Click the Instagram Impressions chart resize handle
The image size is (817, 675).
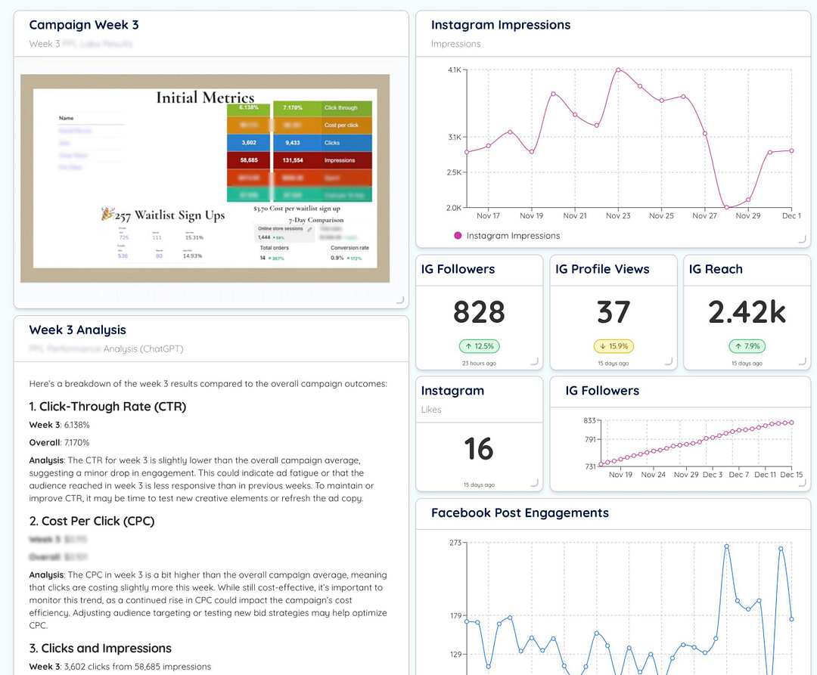coord(802,240)
